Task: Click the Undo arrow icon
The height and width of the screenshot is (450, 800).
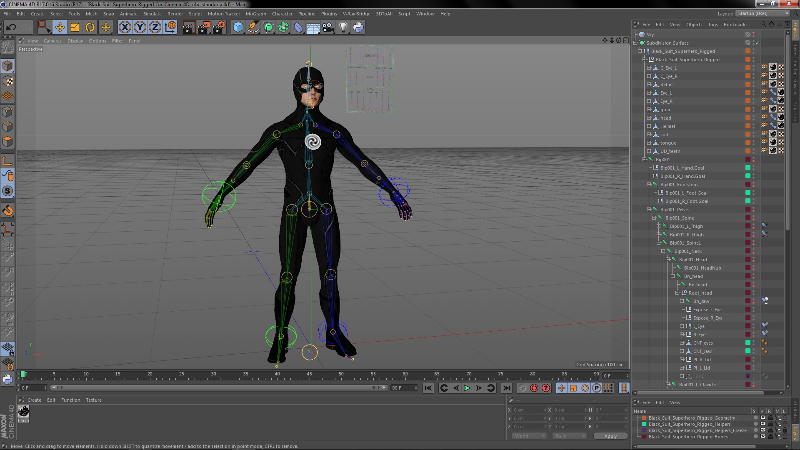Action: click(x=11, y=27)
